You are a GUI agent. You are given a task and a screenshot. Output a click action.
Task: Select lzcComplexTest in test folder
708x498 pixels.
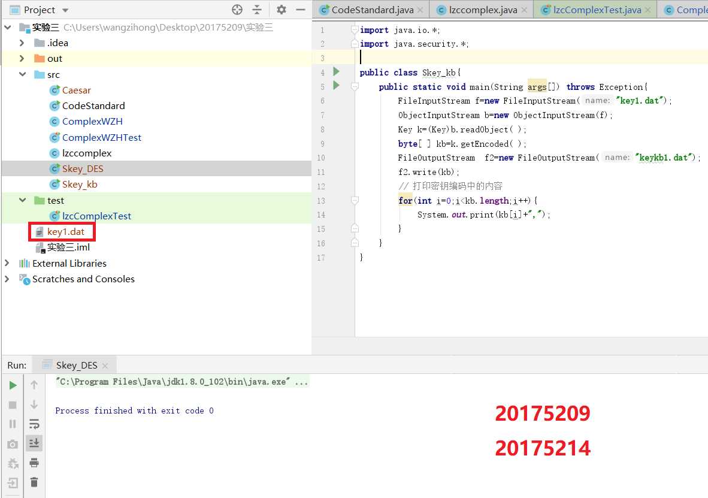coord(96,216)
